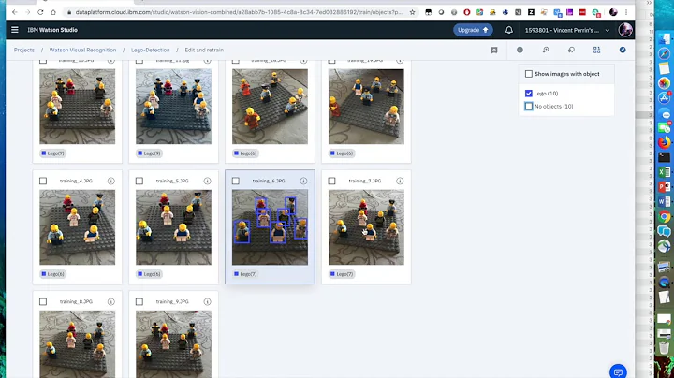The width and height of the screenshot is (674, 378).
Task: Open the info icon for training_7.JPG
Action: 400,181
